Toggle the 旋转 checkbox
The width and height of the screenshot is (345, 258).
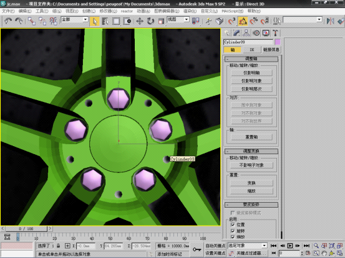233,231
